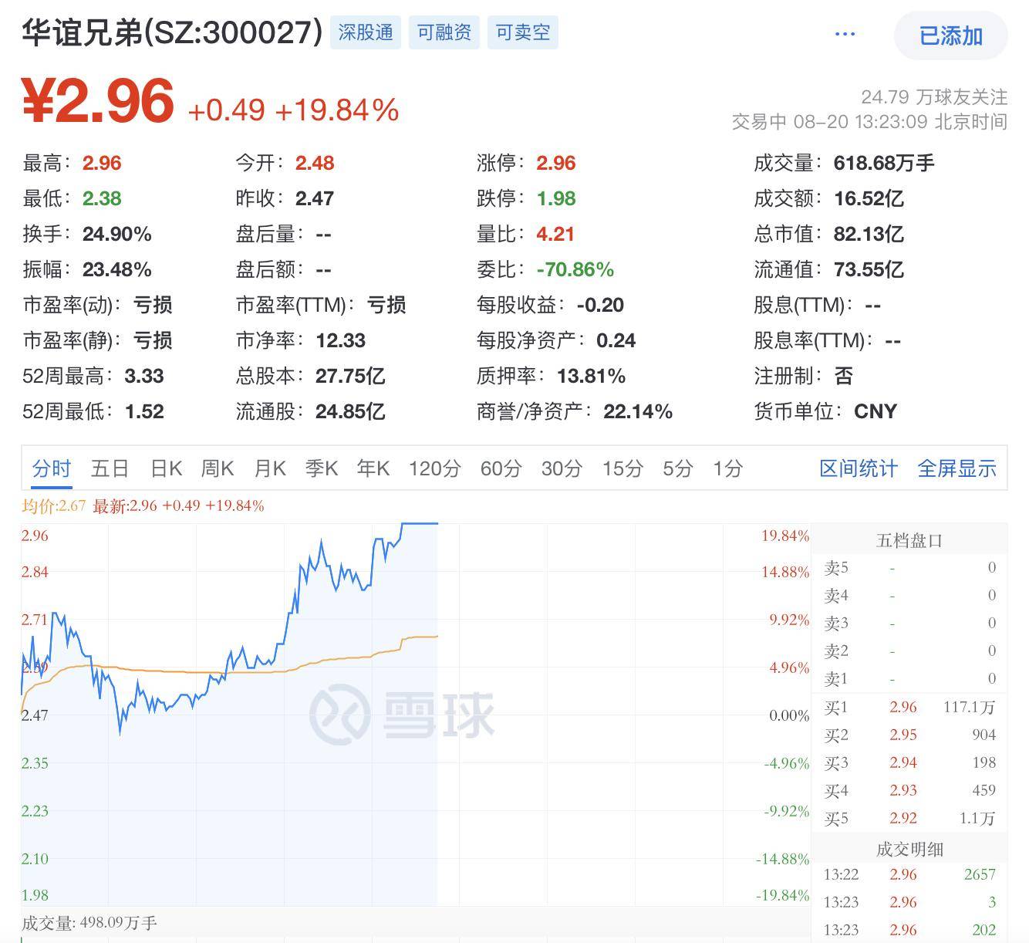Image resolution: width=1029 pixels, height=943 pixels.
Task: Click the stock title 华谊兄弟(SZ:300027)
Action: [172, 32]
